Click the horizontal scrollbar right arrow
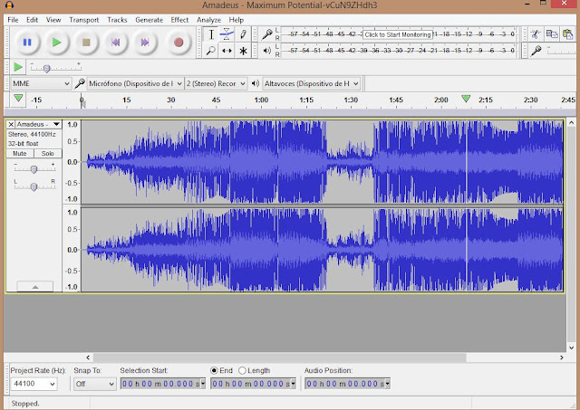 click(562, 358)
